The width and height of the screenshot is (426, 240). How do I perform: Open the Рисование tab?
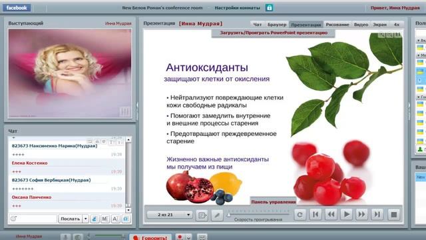(x=337, y=25)
